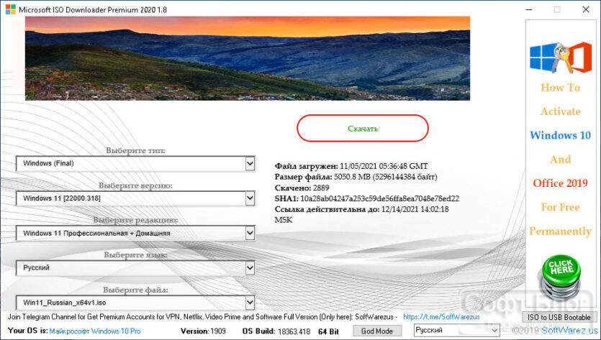Expand the Русский ISO language dropdown
This screenshot has width=601, height=340.
click(135, 268)
